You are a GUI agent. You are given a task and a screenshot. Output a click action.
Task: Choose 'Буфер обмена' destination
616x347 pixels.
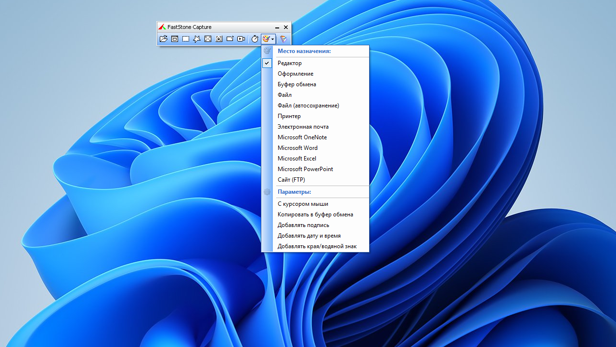pyautogui.click(x=297, y=84)
